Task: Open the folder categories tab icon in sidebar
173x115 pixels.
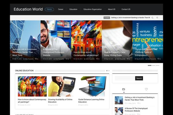Action: (x=124, y=89)
